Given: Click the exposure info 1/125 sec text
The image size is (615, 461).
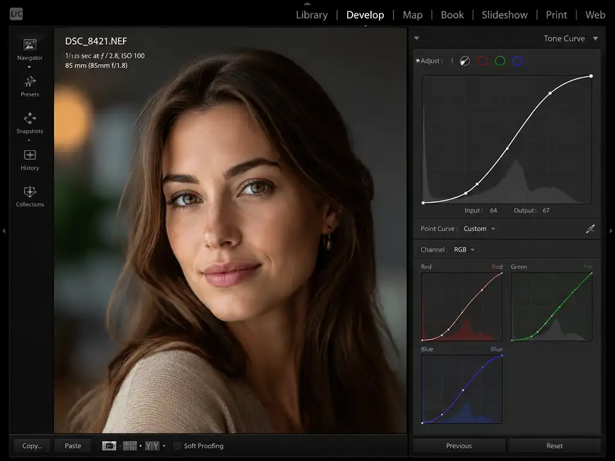Looking at the screenshot, I should 105,56.
